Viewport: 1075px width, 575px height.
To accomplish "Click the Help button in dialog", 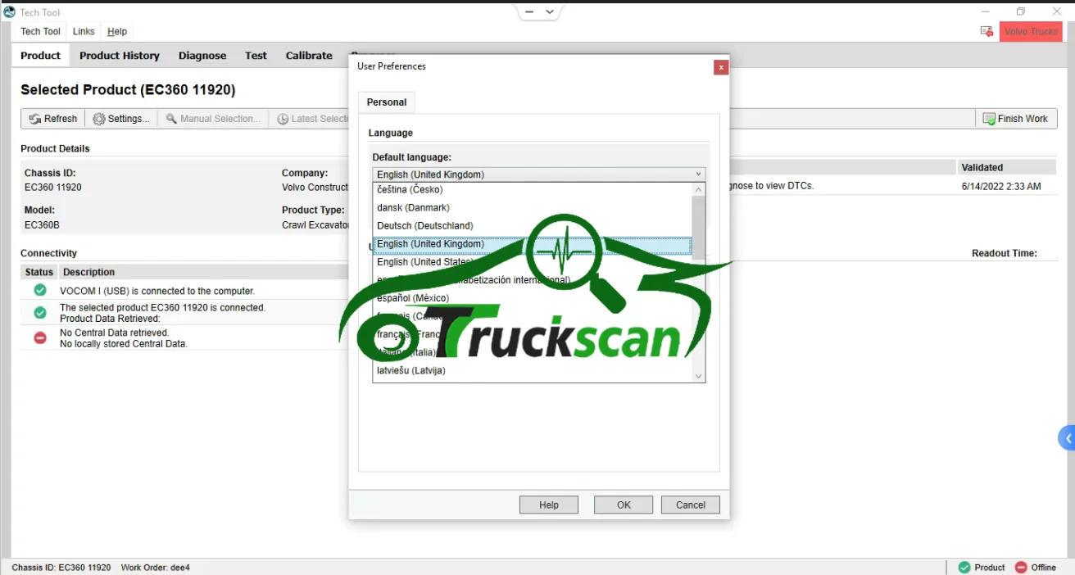I will (549, 505).
